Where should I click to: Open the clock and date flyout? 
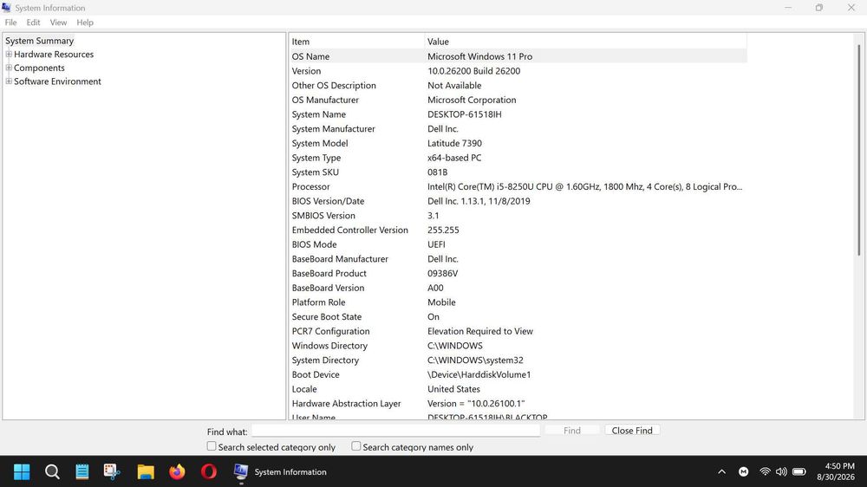(836, 471)
